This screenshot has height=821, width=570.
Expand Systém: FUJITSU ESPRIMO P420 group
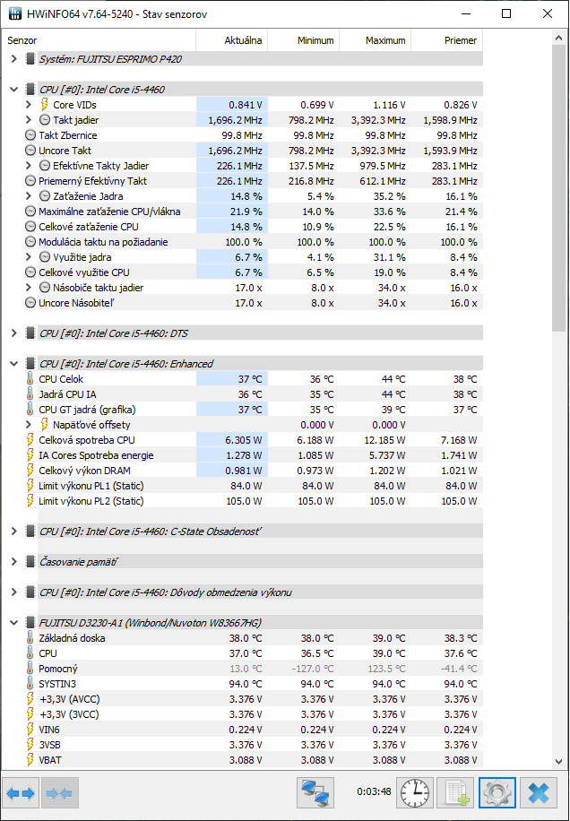pyautogui.click(x=14, y=59)
